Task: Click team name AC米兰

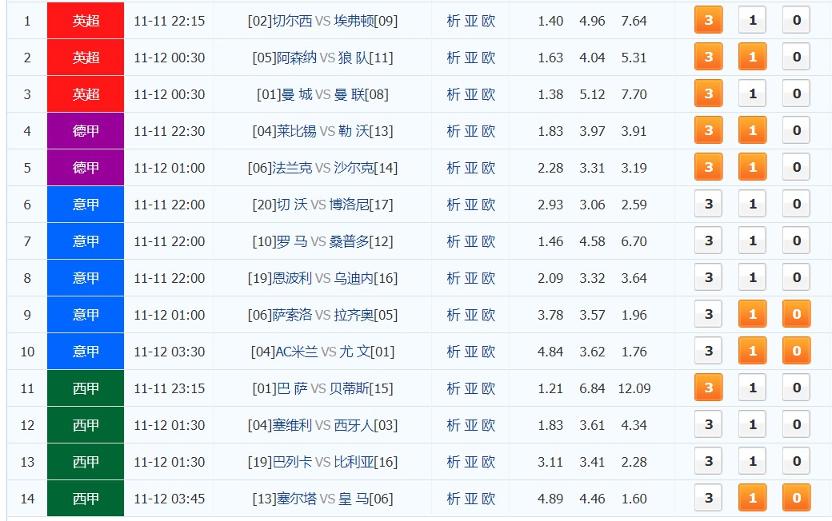Action: (x=297, y=352)
